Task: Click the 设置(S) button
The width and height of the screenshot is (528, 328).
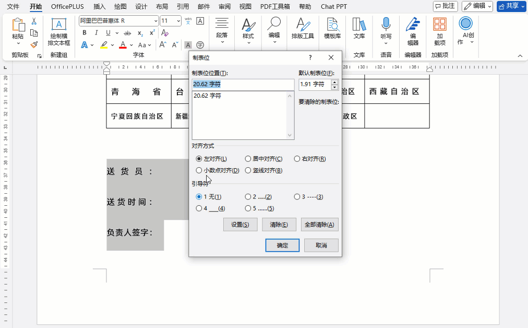Action: (x=240, y=225)
